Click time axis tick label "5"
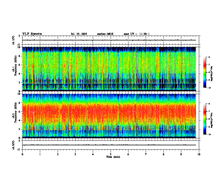Viewport: 224px width, 173px height. coord(111,154)
